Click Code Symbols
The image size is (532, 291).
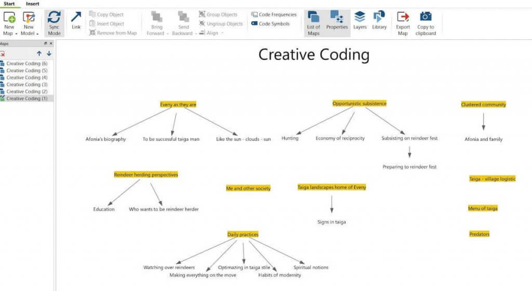[270, 24]
